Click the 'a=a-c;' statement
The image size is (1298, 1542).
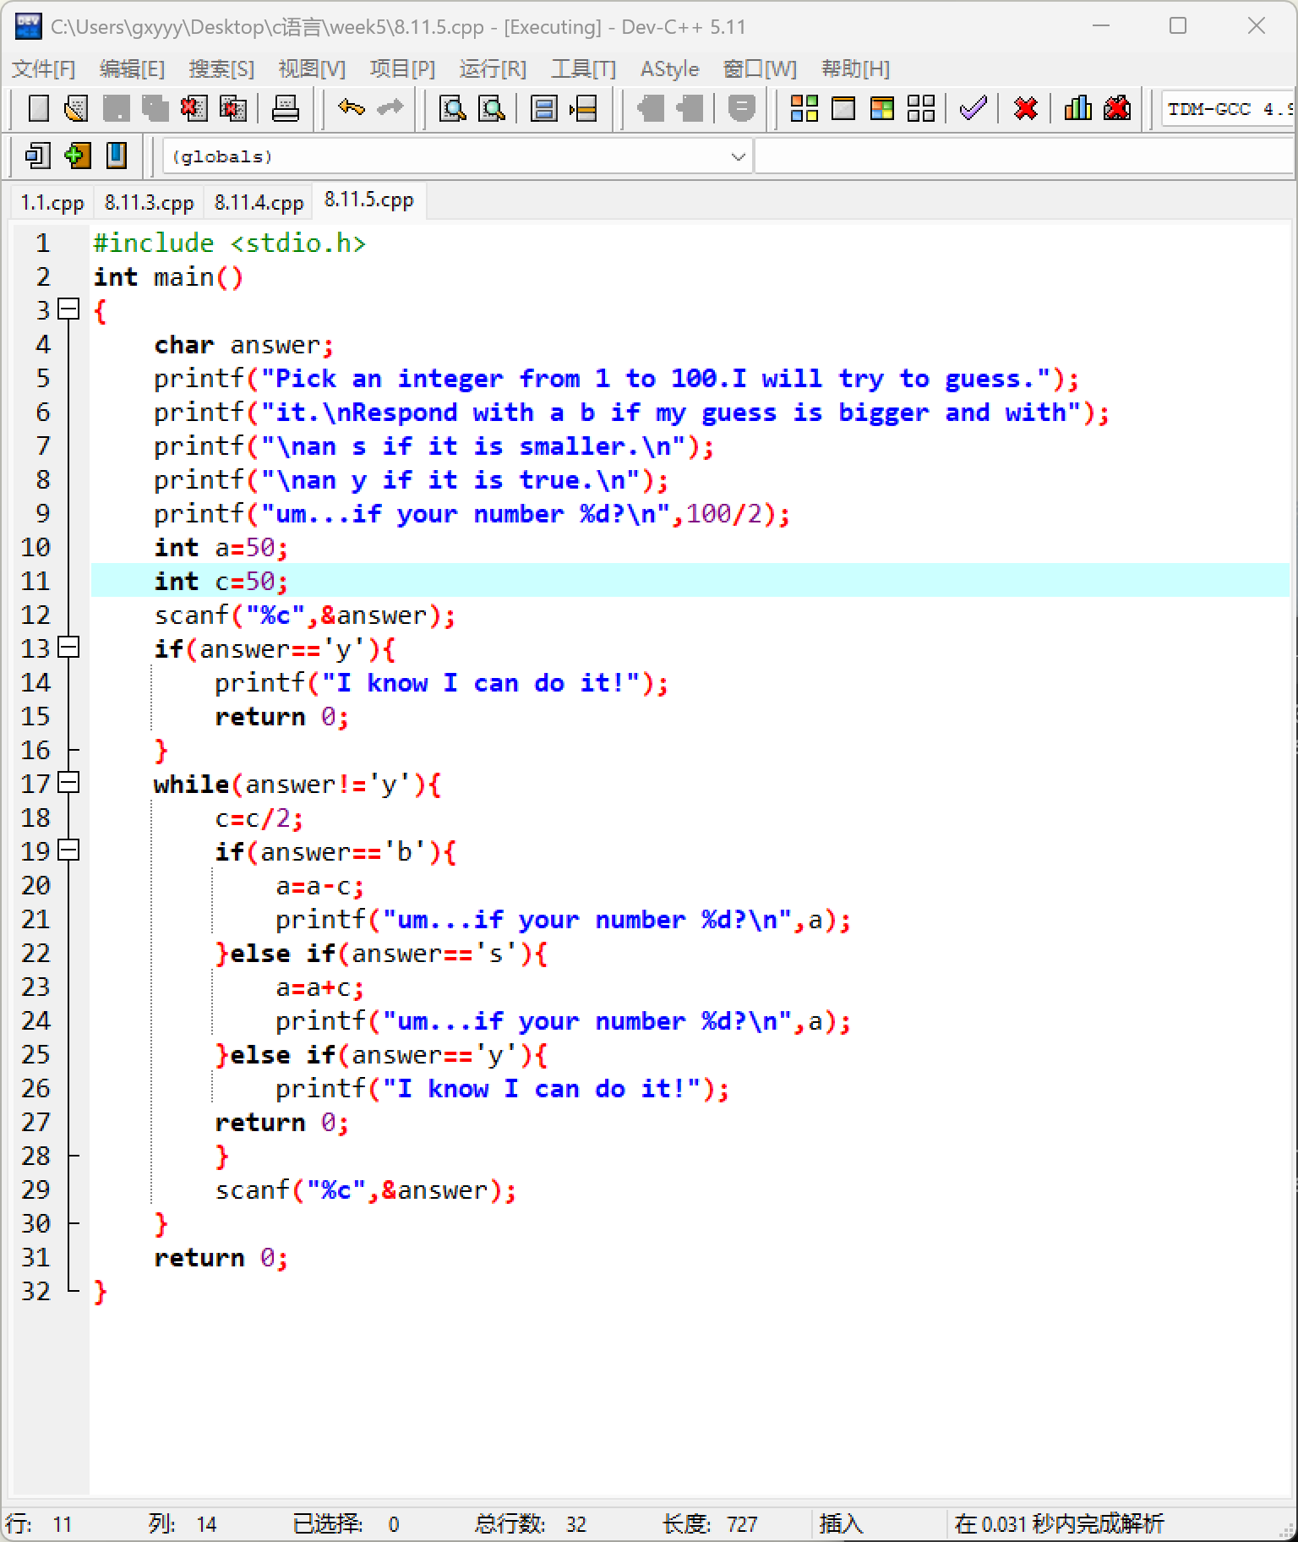coord(319,885)
